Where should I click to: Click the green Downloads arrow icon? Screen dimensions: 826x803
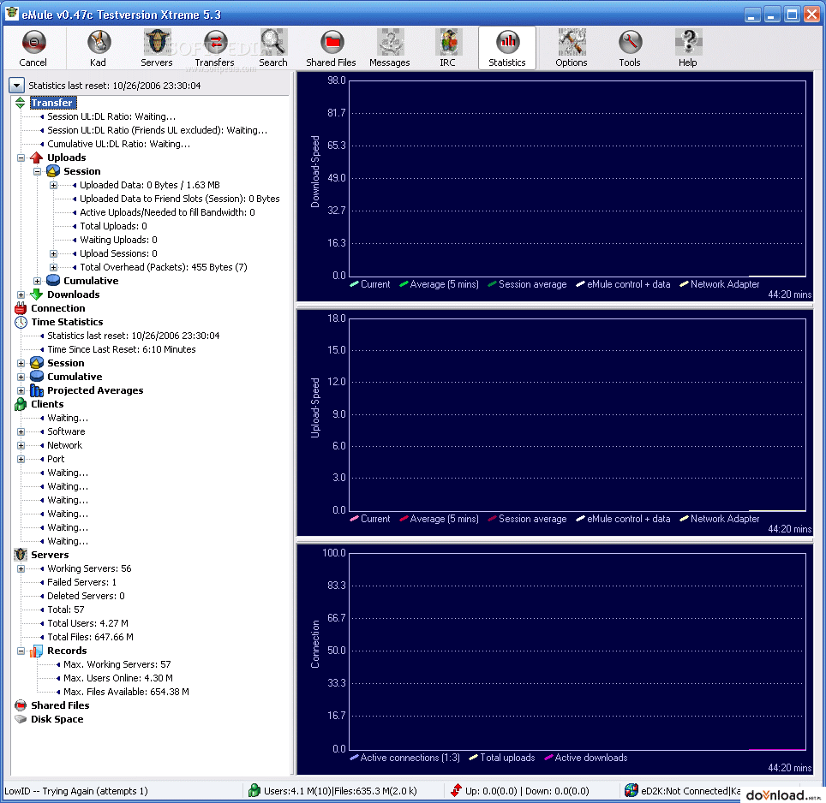pos(36,294)
